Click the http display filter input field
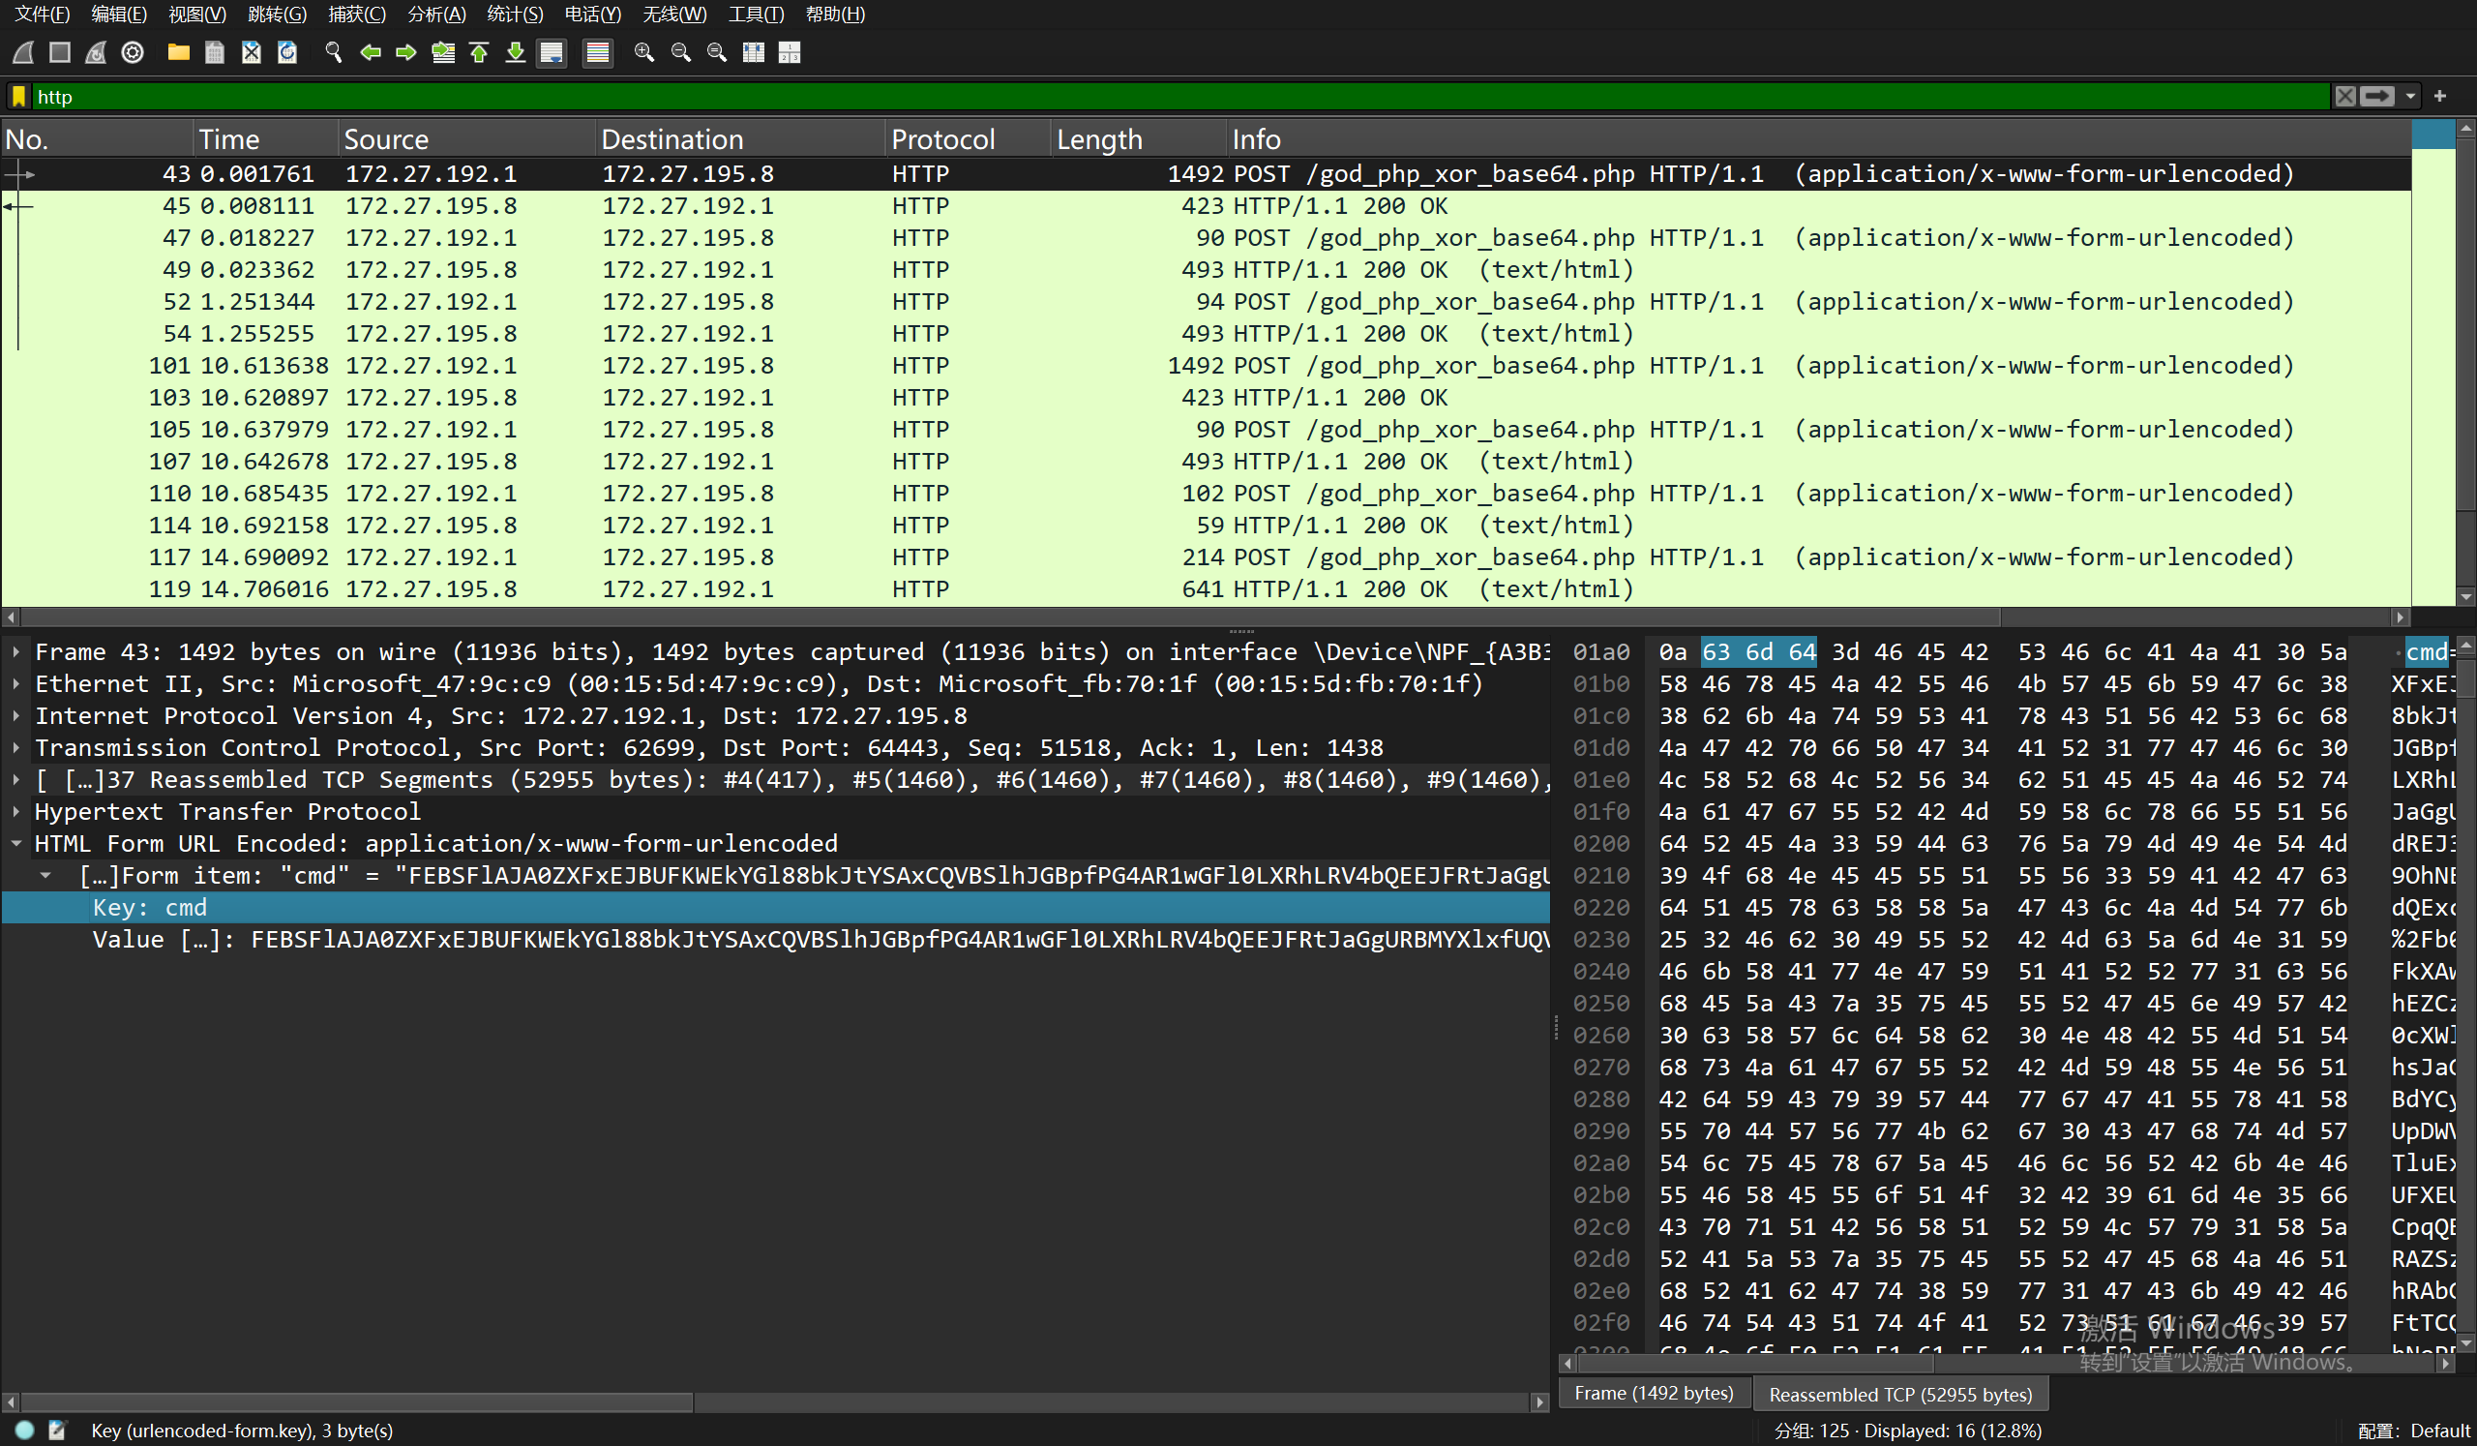Image resolution: width=2477 pixels, height=1446 pixels. point(1179,97)
